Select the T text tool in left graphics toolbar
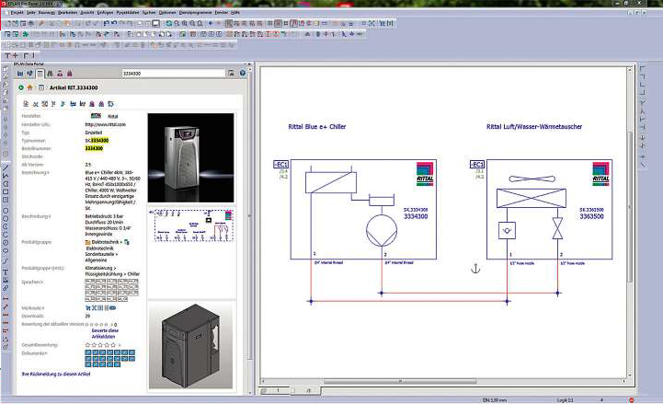The image size is (663, 404). point(6,272)
